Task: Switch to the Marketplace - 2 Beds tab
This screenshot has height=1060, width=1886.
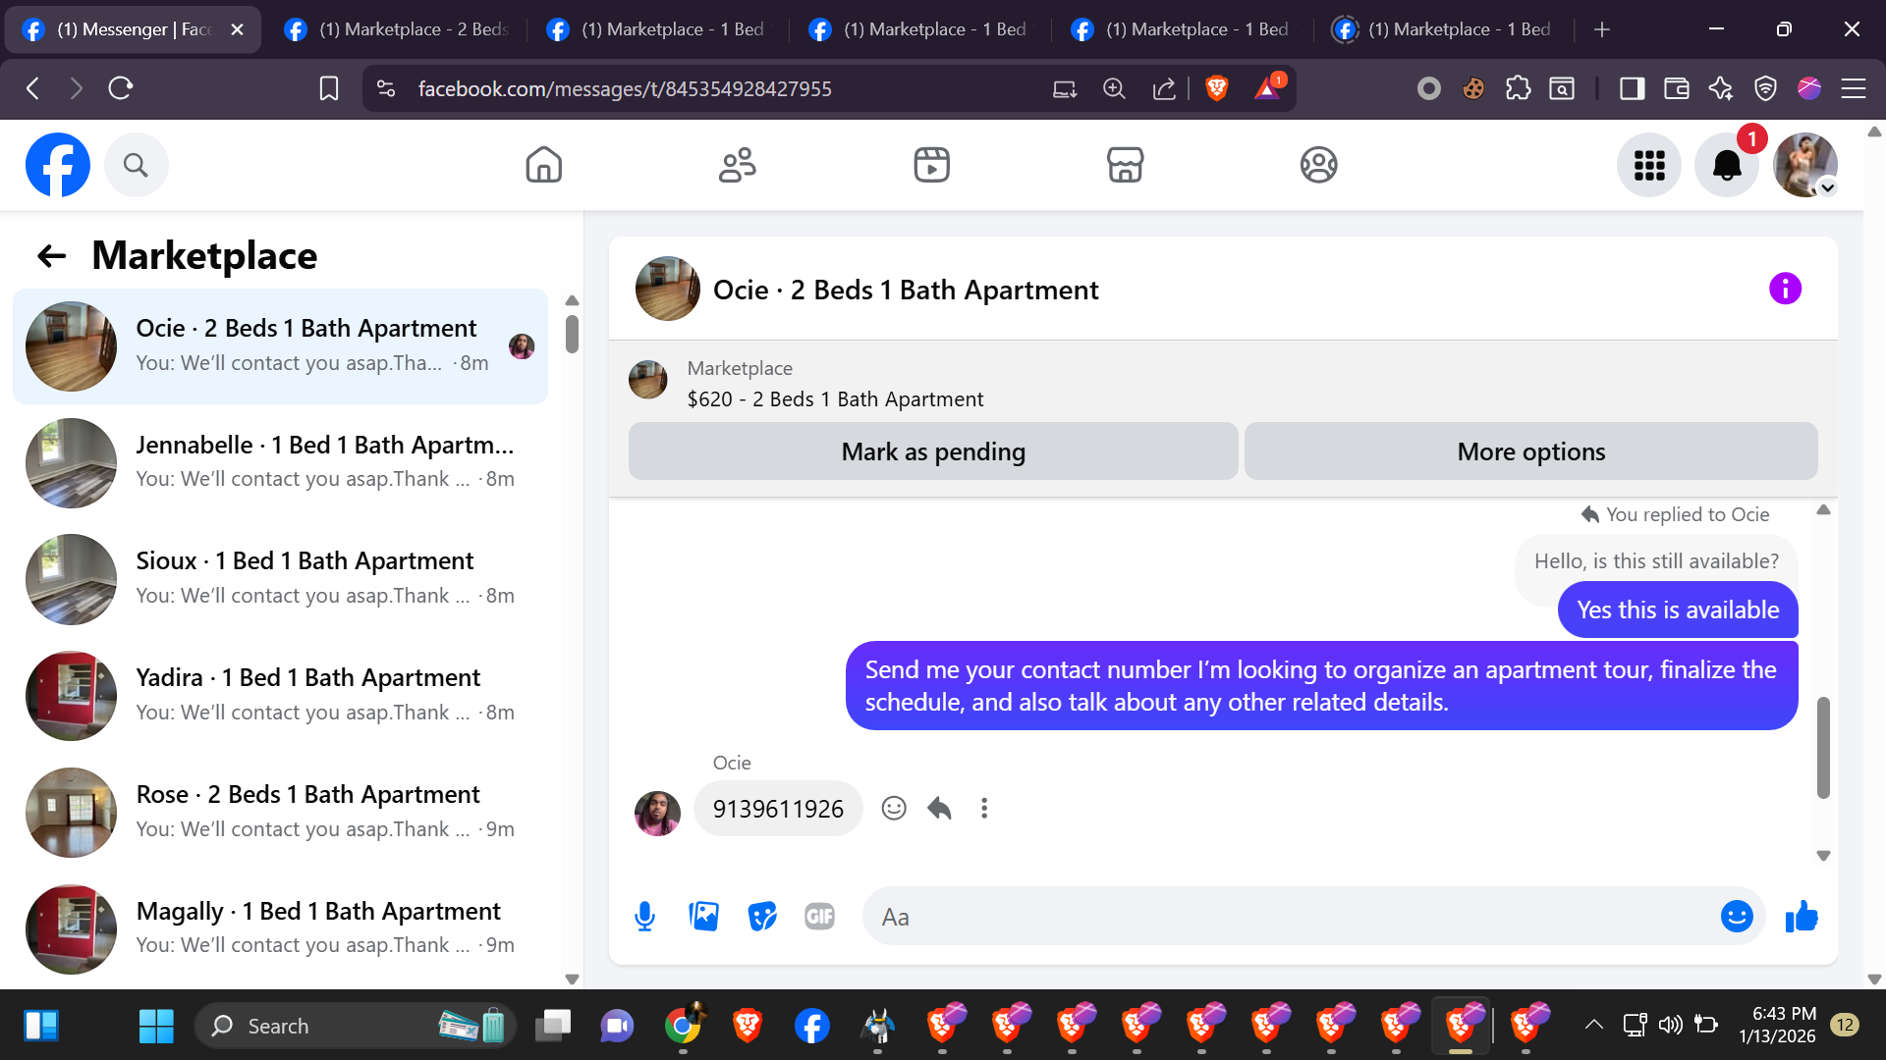Action: [396, 29]
